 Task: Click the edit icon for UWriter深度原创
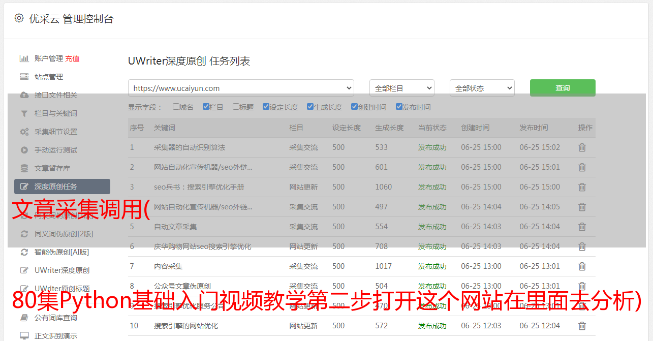tap(24, 270)
